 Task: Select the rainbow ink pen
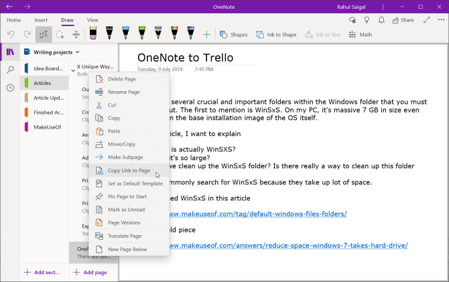point(174,33)
